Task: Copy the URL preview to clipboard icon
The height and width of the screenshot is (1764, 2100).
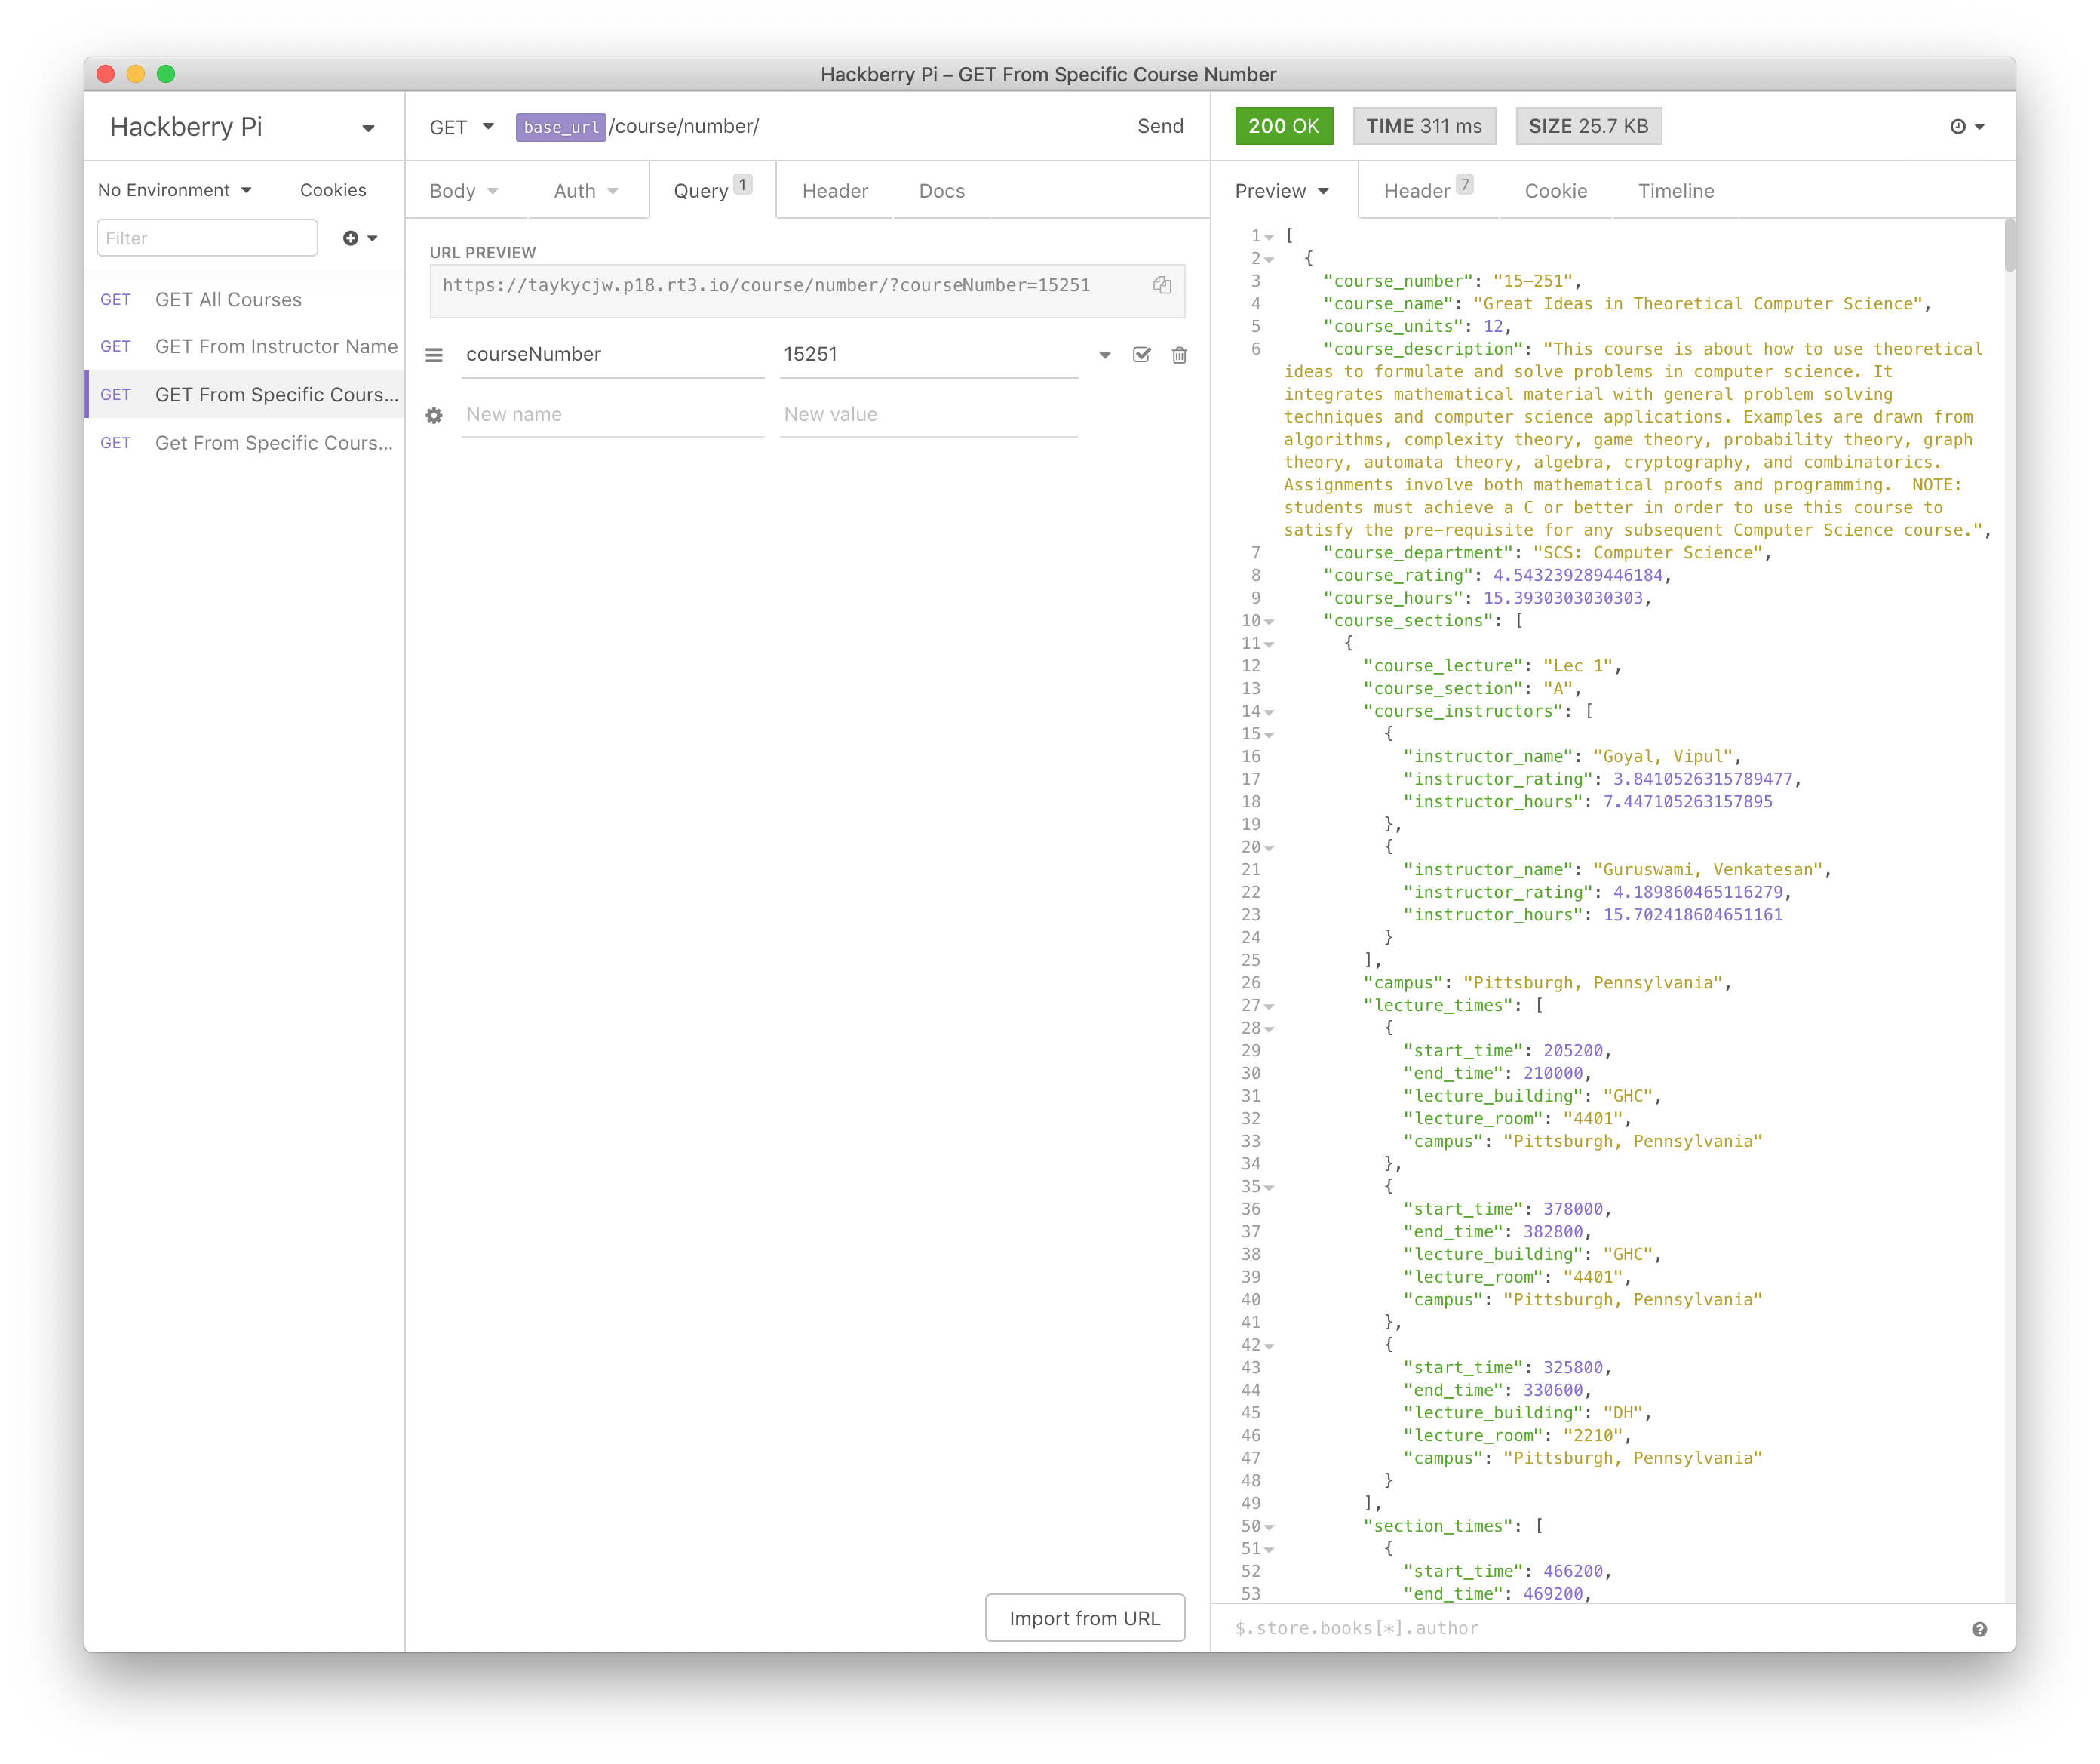Action: 1161,285
